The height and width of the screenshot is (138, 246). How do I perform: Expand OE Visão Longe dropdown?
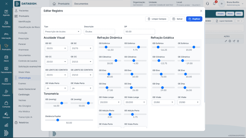tap(135, 102)
